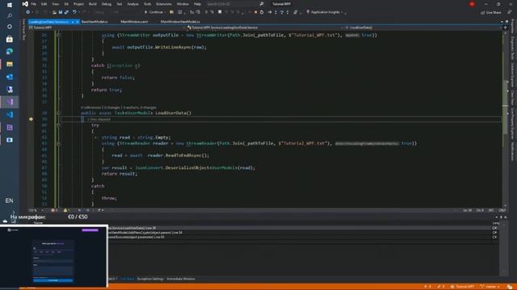Open the View menu
The width and height of the screenshot is (517, 290).
click(56, 4)
